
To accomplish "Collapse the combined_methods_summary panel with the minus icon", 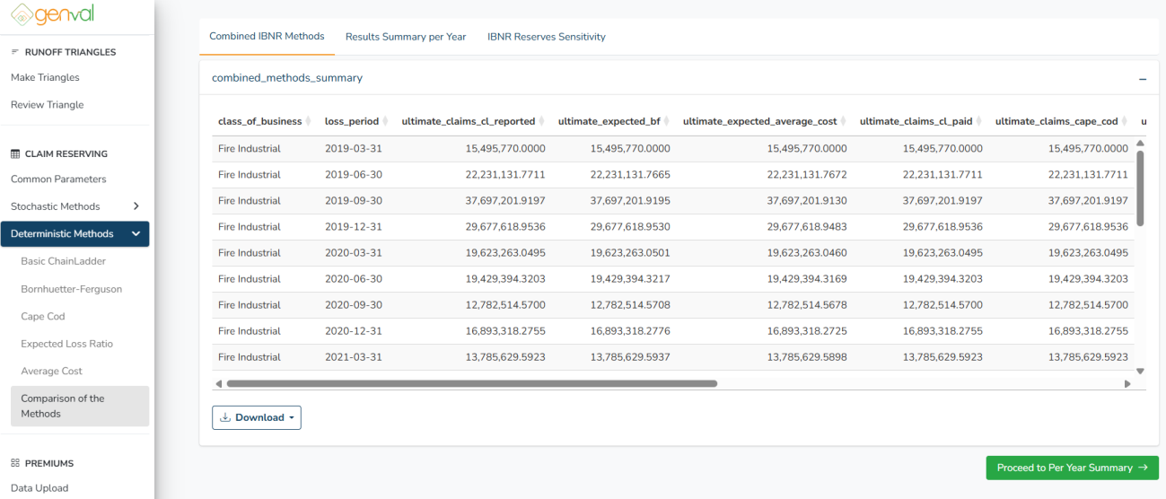I will point(1143,79).
